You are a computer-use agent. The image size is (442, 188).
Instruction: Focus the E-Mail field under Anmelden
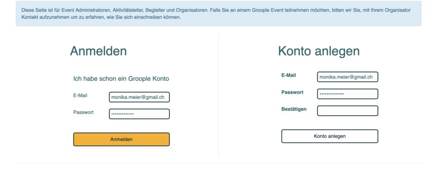(139, 97)
